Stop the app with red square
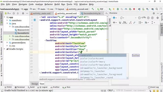Viewport: 163px width, 92px height. (x=134, y=9)
